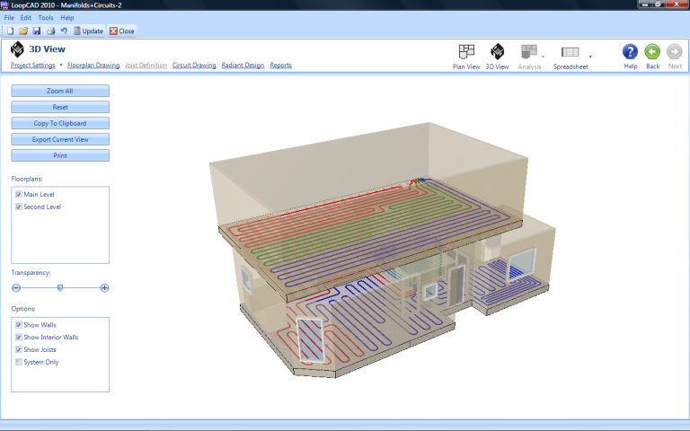The width and height of the screenshot is (690, 431).
Task: Go Back with the green arrow
Action: (x=652, y=51)
